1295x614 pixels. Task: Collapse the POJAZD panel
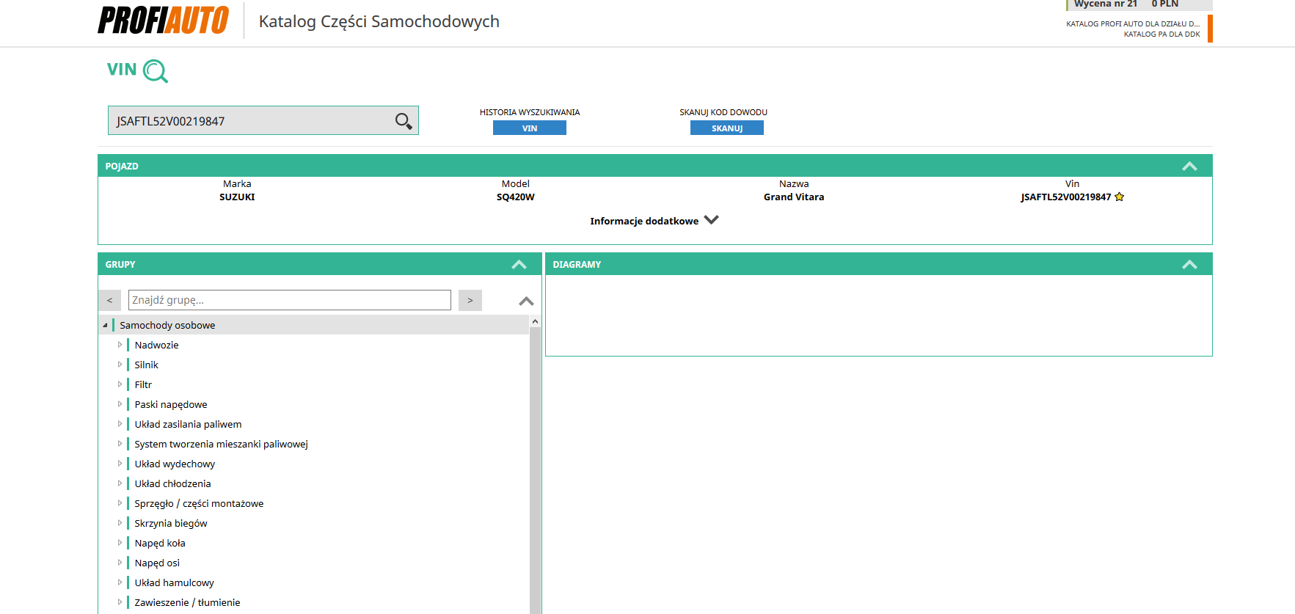click(1189, 167)
